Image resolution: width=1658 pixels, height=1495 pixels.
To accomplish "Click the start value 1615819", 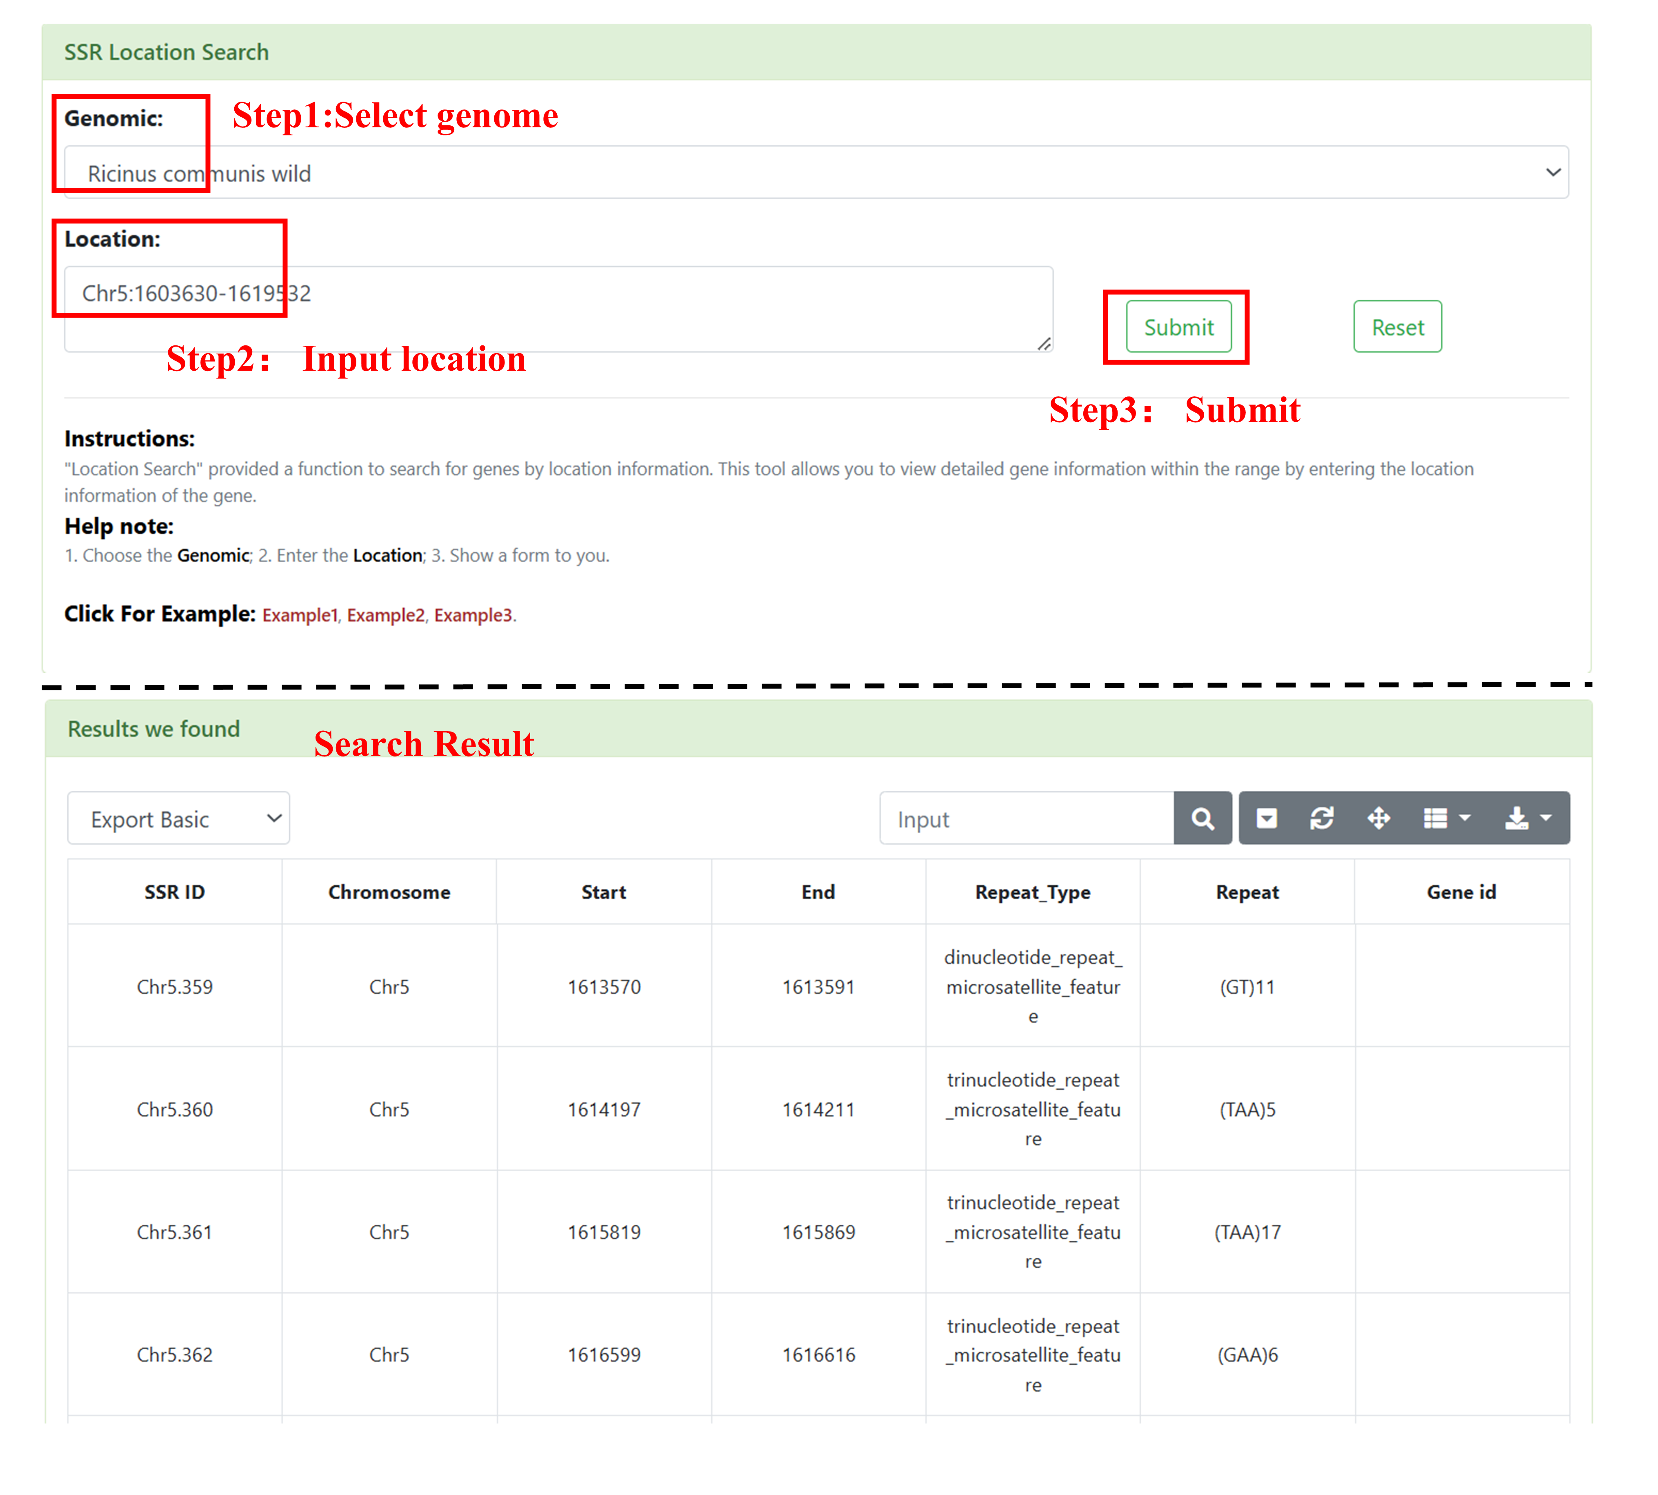I will point(604,1232).
